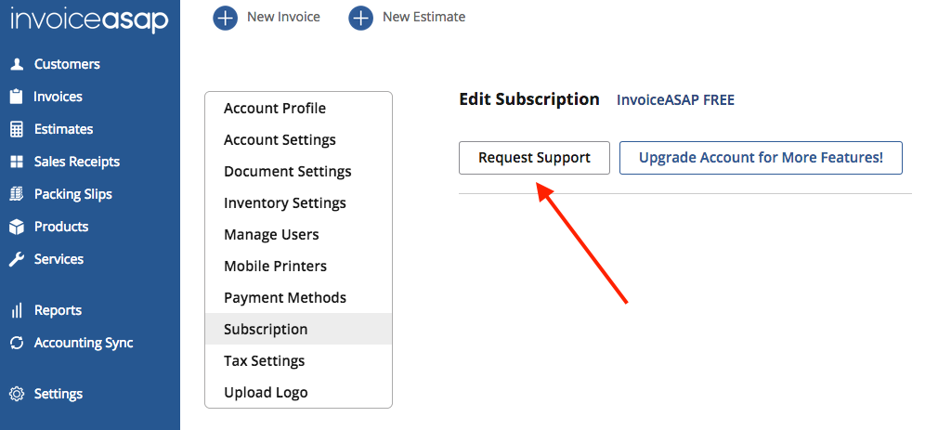Click the Reports bar chart icon
Screen dimensions: 925x430
(x=16, y=310)
